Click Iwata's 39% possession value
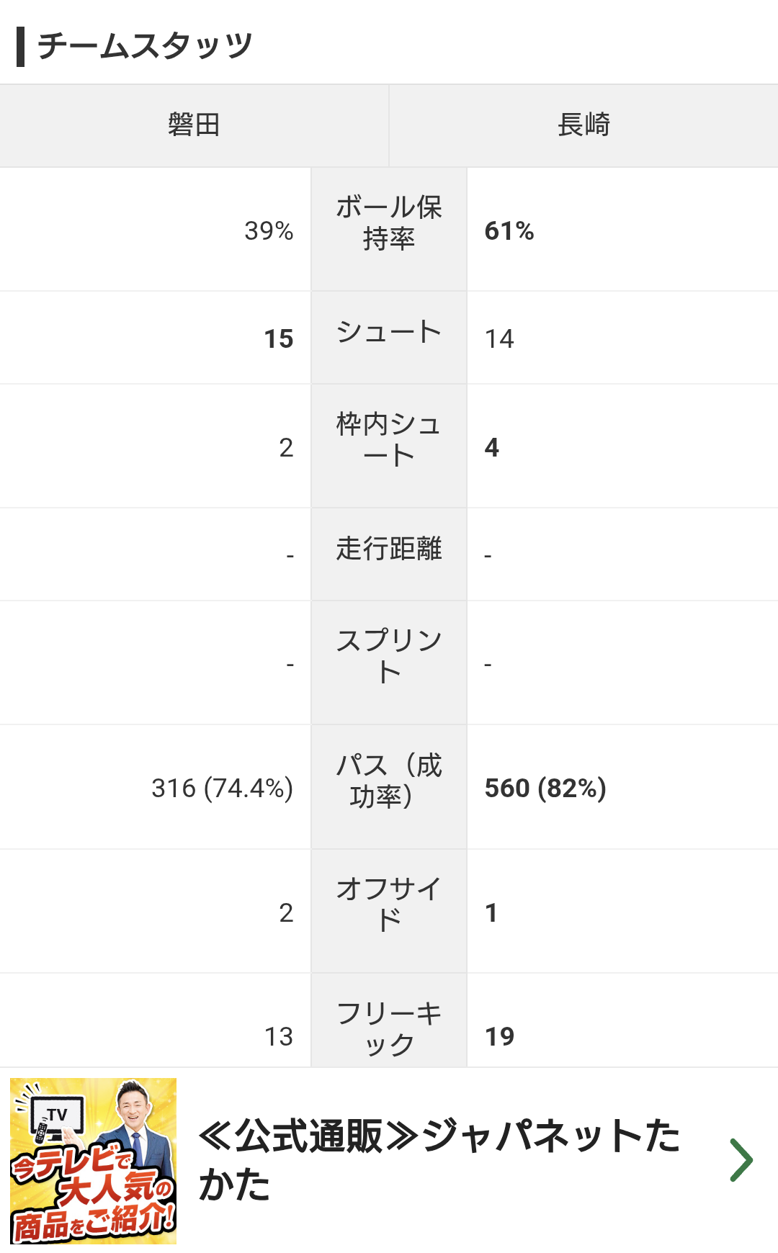 (x=269, y=231)
